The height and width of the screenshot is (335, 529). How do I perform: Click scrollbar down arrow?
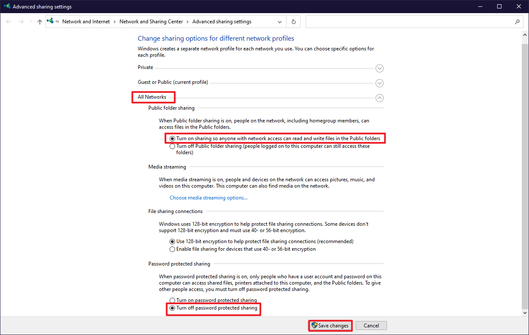pyautogui.click(x=525, y=313)
